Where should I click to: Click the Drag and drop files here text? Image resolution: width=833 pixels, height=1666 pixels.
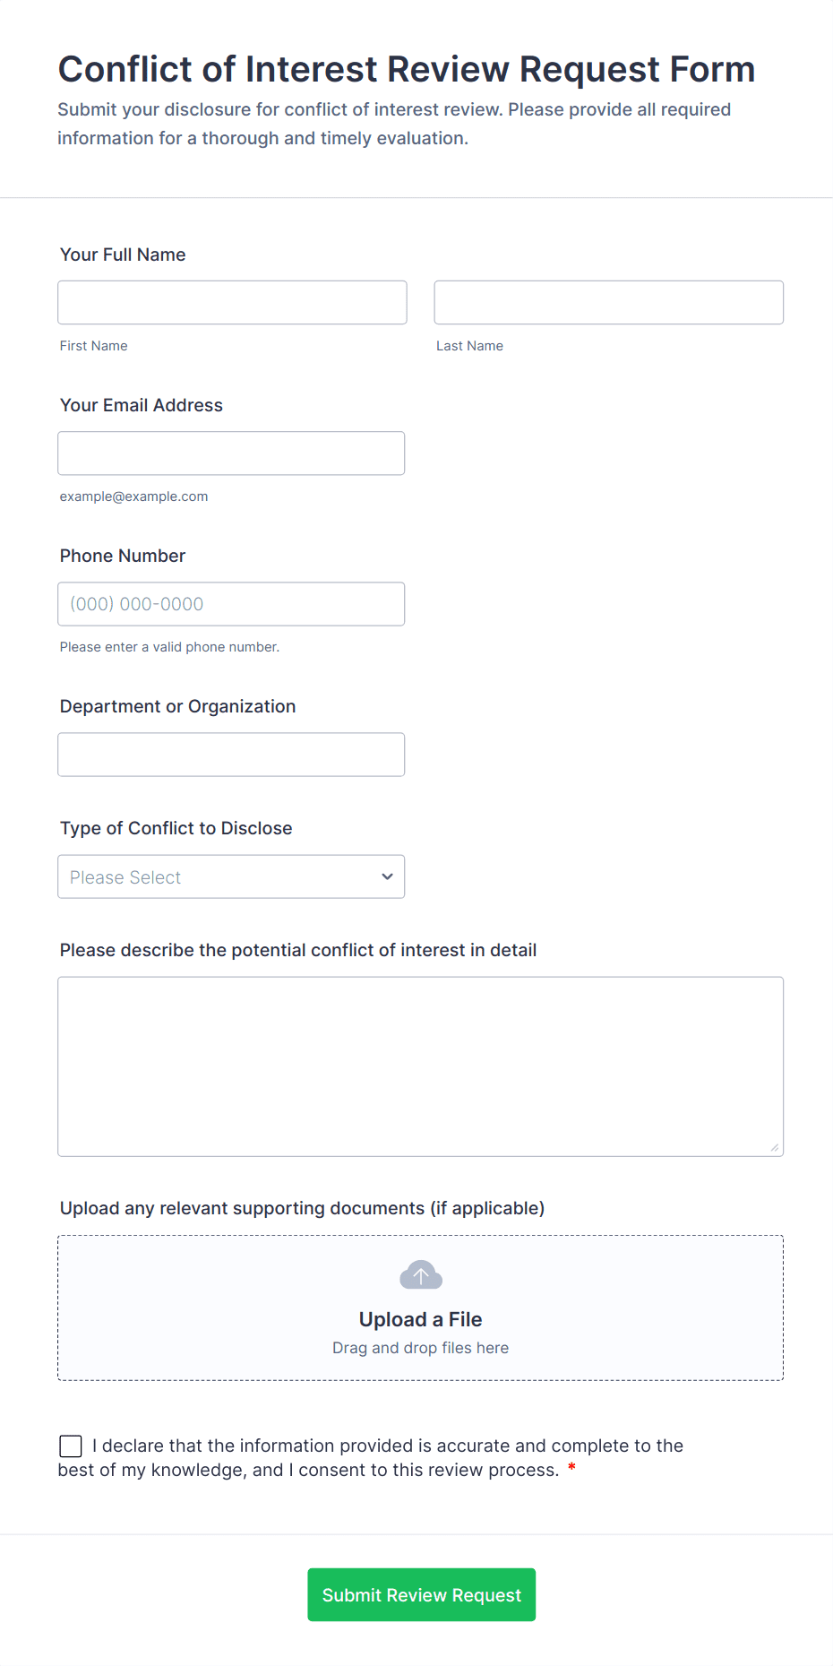420,1347
